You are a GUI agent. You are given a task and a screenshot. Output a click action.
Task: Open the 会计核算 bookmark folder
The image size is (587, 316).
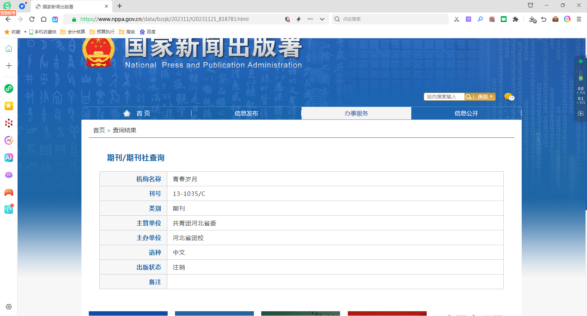click(73, 32)
